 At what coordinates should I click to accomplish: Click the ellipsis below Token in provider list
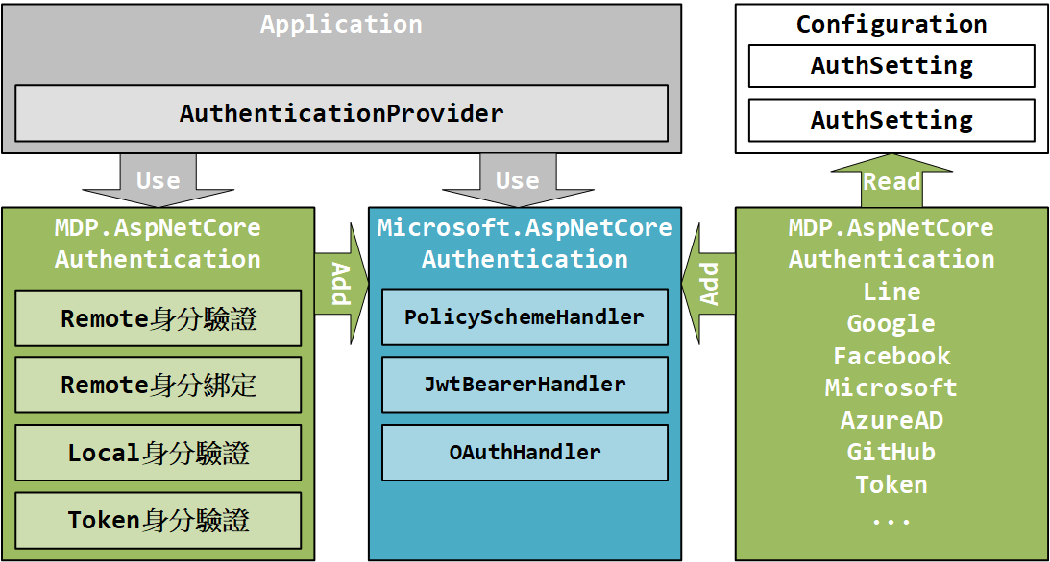click(891, 521)
